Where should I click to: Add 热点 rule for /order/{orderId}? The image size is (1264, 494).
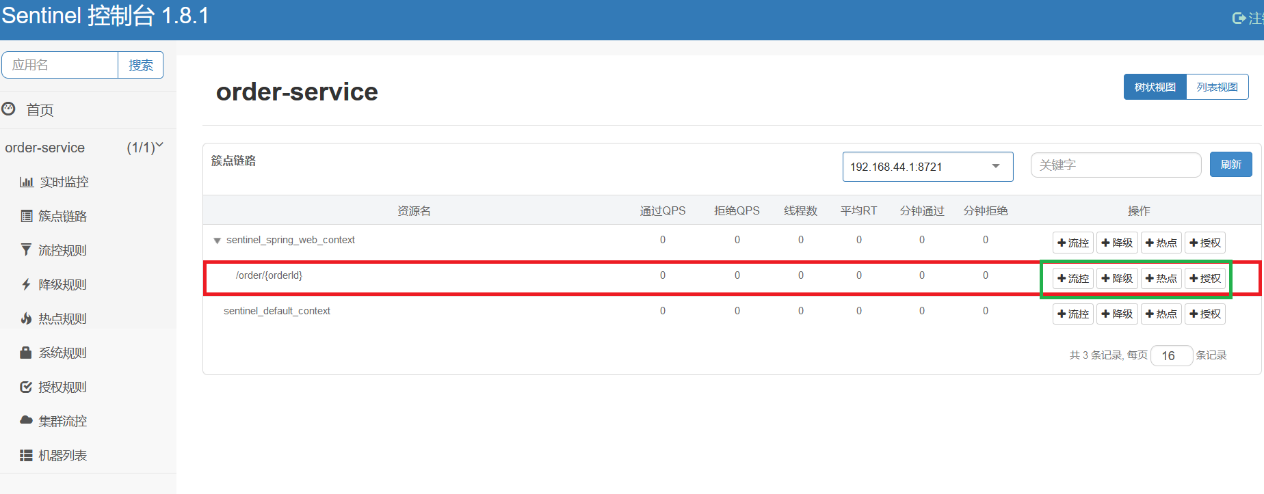(x=1161, y=278)
